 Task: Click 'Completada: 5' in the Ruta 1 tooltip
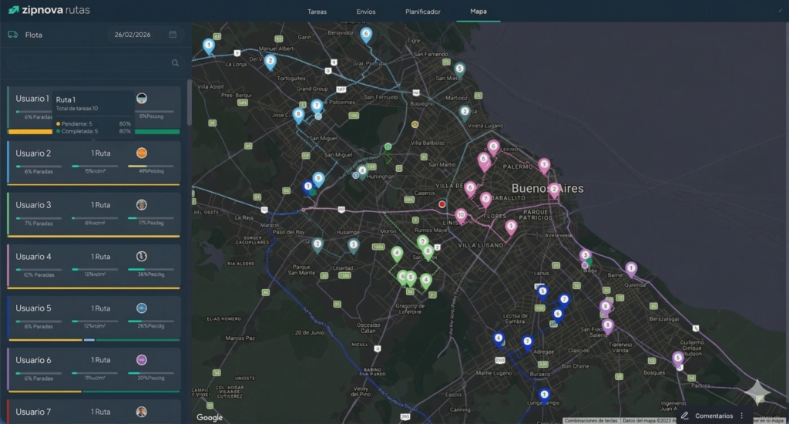point(77,131)
